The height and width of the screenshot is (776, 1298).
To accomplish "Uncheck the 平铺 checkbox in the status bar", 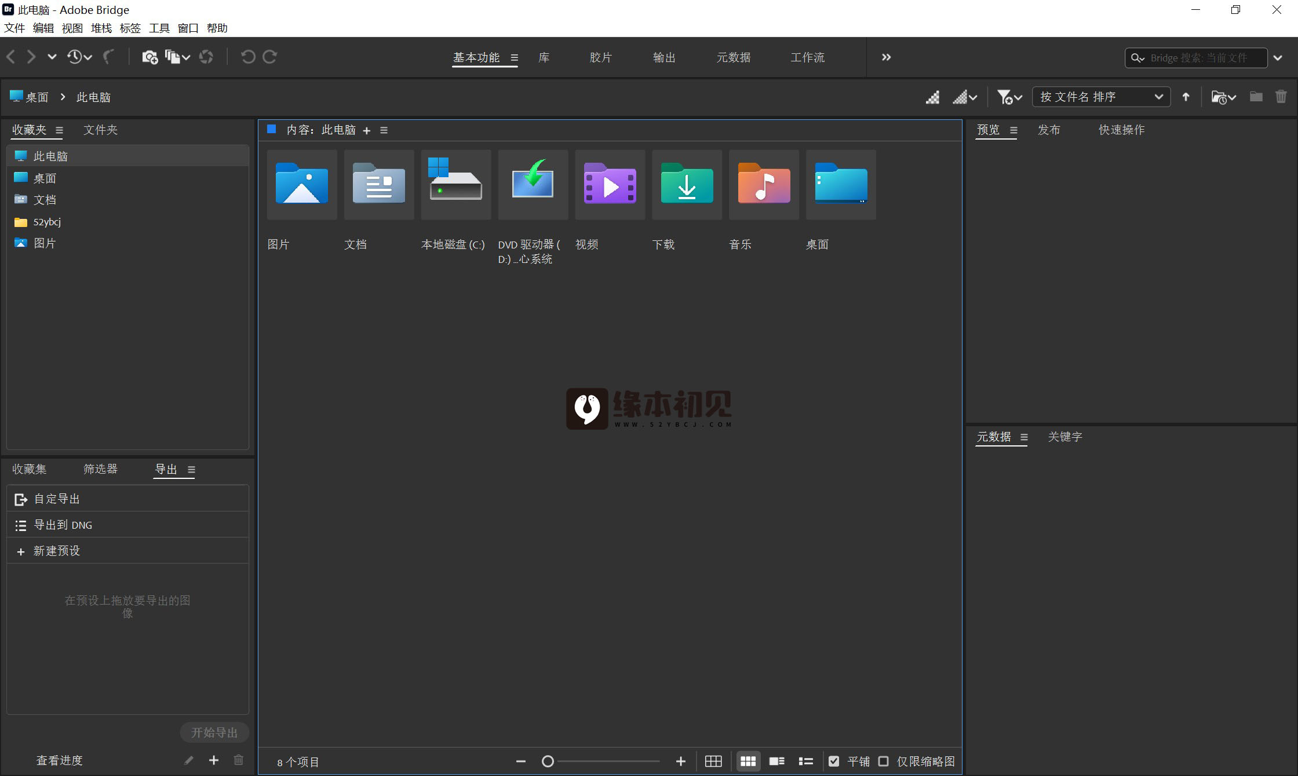I will pyautogui.click(x=834, y=762).
